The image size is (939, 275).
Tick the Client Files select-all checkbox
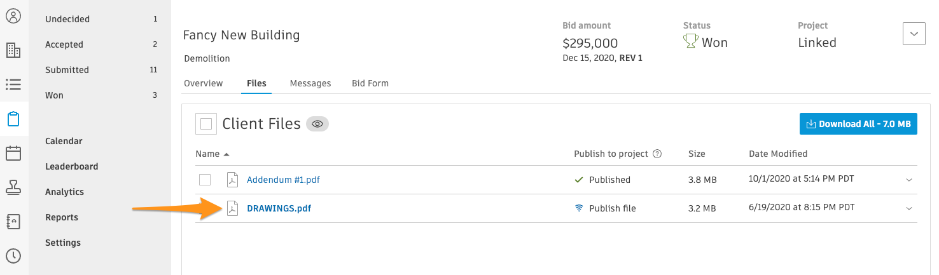click(x=205, y=124)
